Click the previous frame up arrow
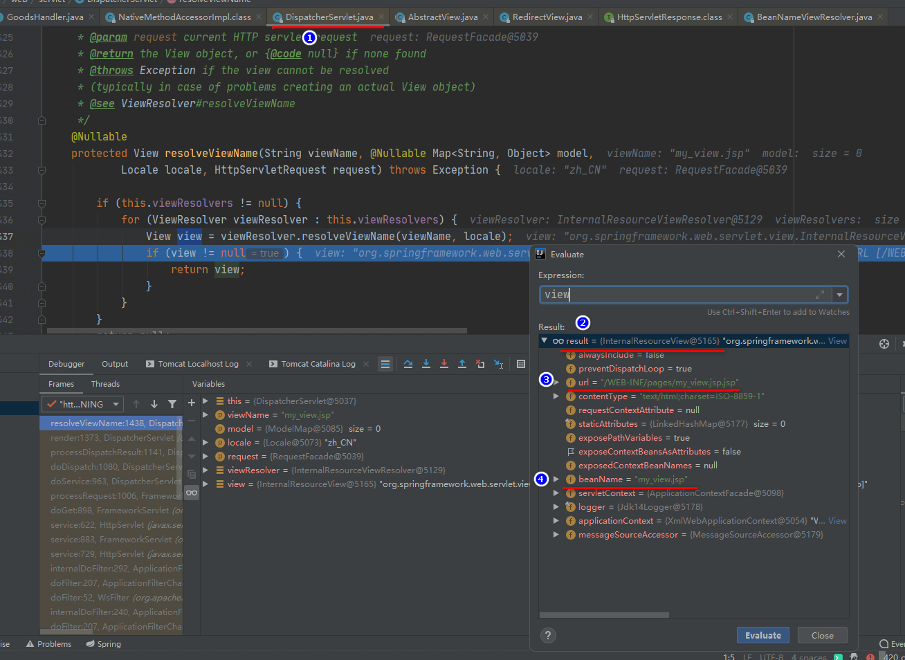Image resolution: width=905 pixels, height=660 pixels. pyautogui.click(x=136, y=404)
